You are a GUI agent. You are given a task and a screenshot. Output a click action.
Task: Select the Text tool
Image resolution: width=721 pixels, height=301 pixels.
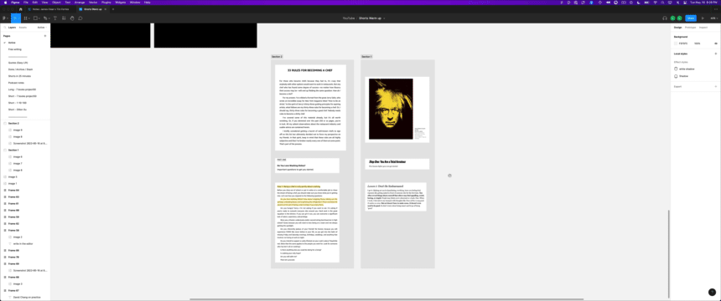54,18
